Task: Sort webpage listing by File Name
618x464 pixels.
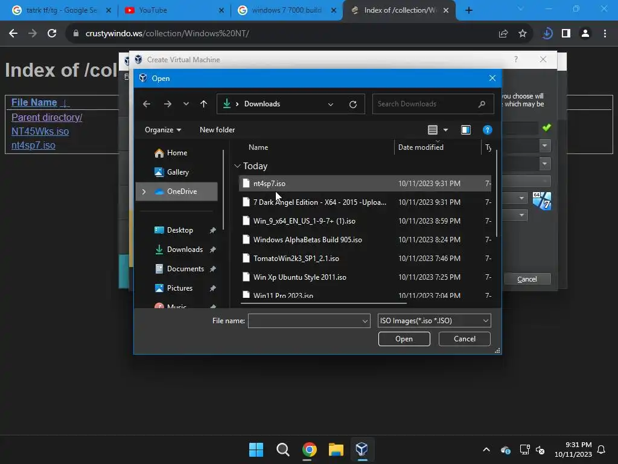Action: 34,102
